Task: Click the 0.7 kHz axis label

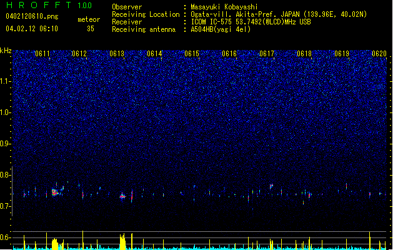Action: 5,206
